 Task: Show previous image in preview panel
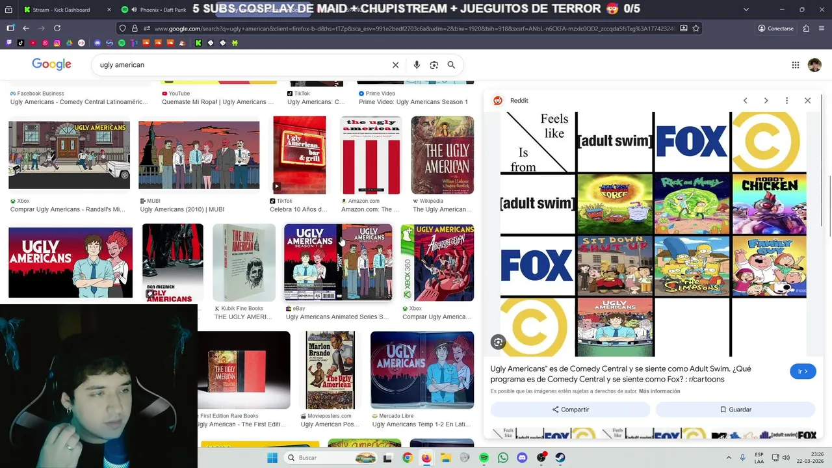[x=746, y=101]
